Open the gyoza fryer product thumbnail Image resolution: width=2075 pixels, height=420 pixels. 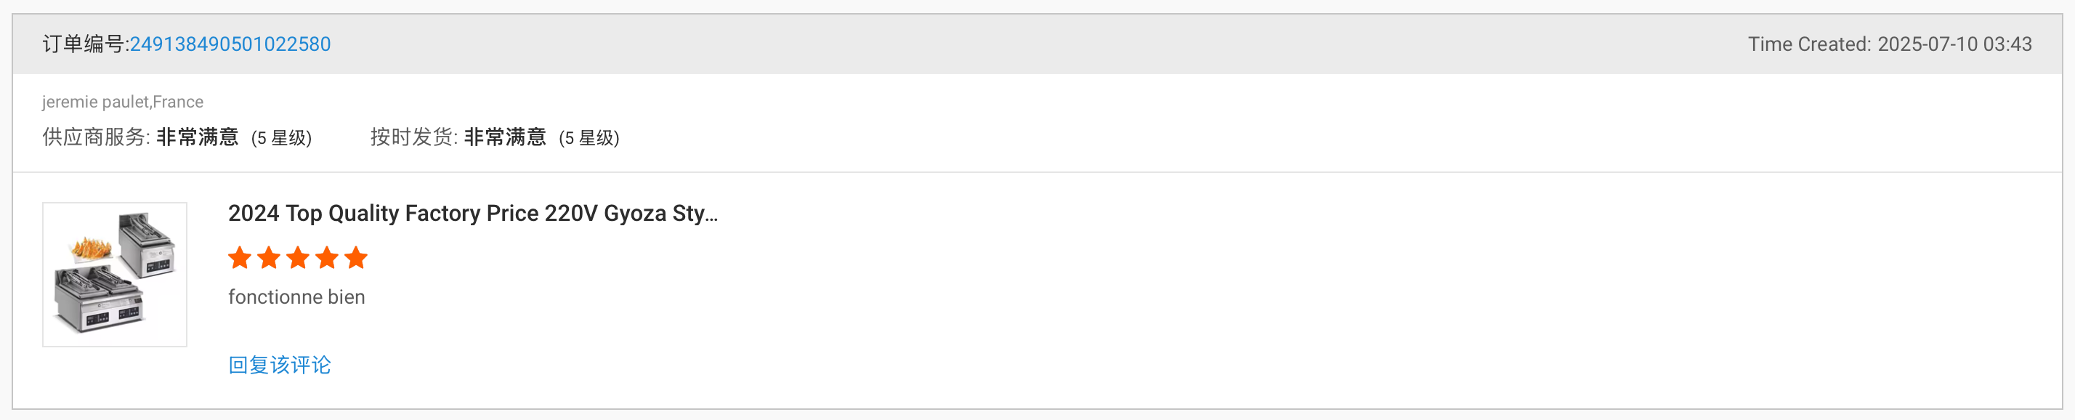pyautogui.click(x=114, y=274)
